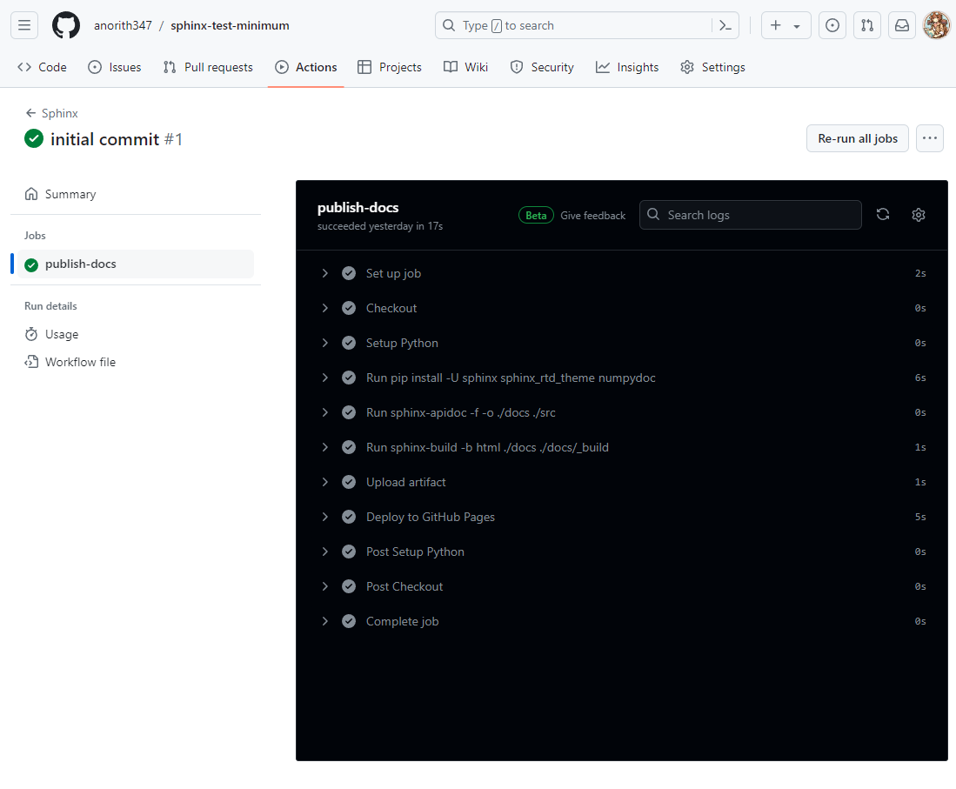Open the log display settings gear
Image resolution: width=956 pixels, height=789 pixels.
coord(918,214)
